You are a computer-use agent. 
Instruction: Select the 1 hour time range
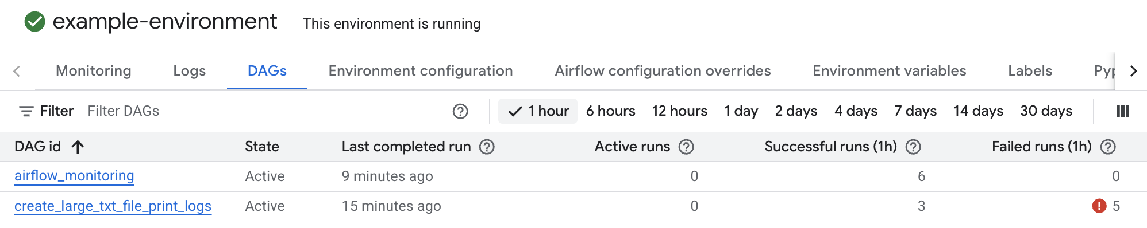pyautogui.click(x=538, y=111)
